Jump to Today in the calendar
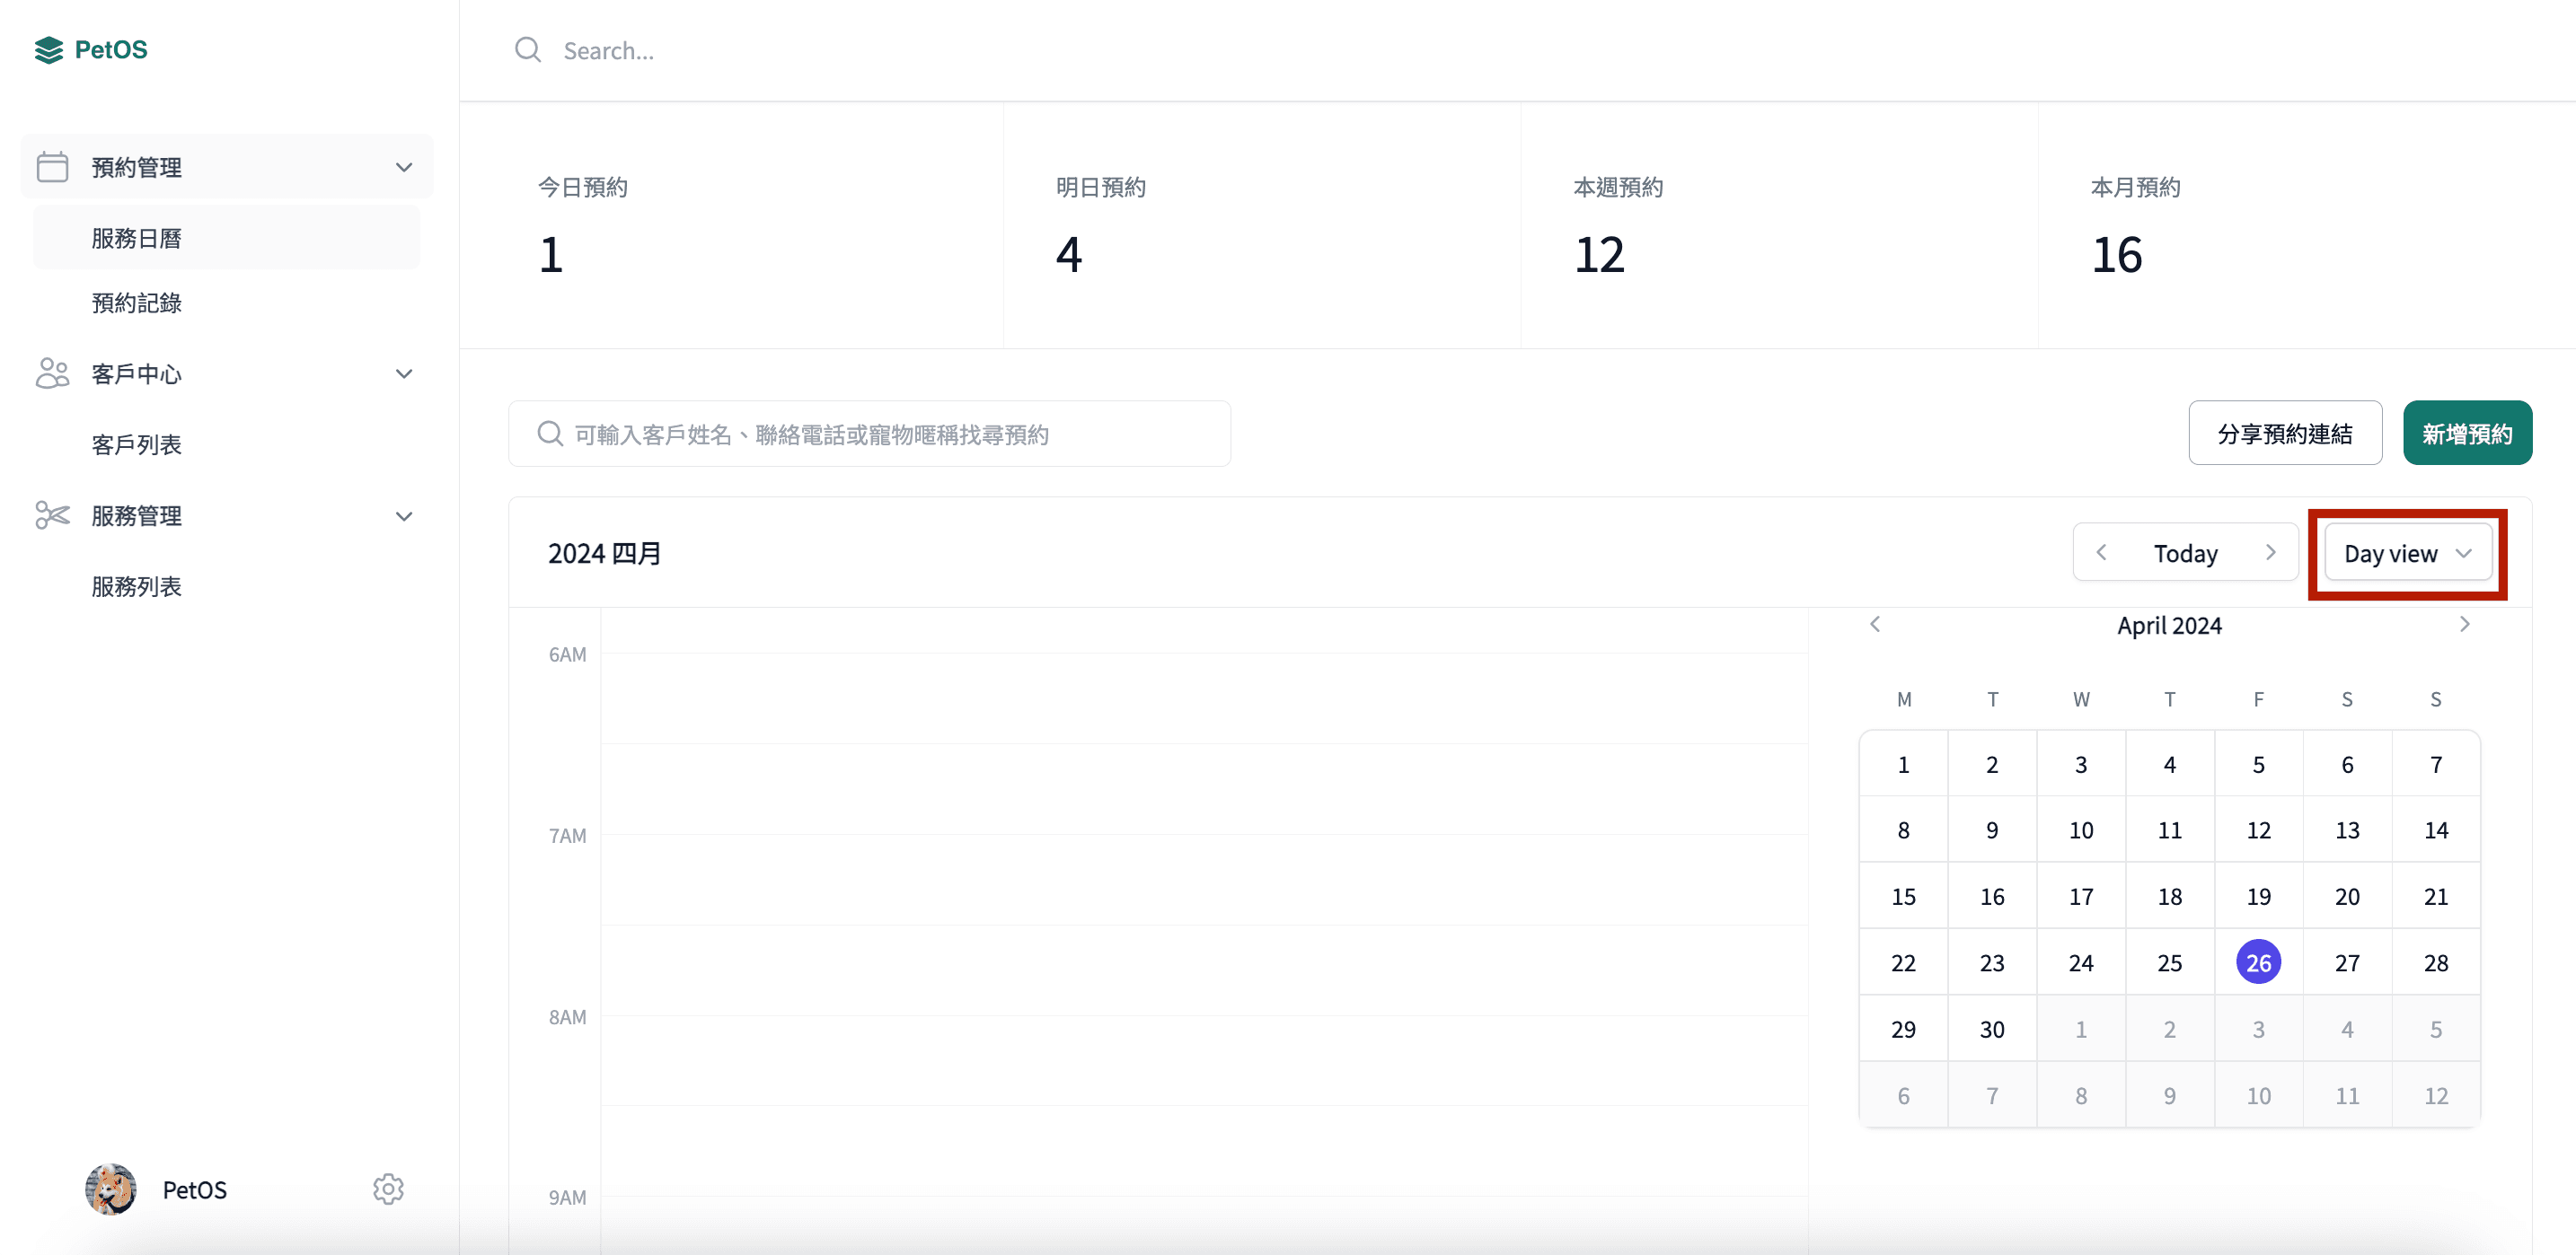2576x1255 pixels. click(2185, 553)
